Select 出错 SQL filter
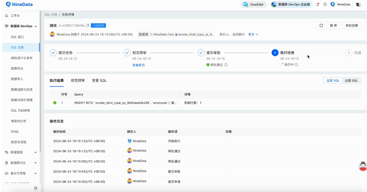The height and width of the screenshot is (192, 367). tap(351, 80)
